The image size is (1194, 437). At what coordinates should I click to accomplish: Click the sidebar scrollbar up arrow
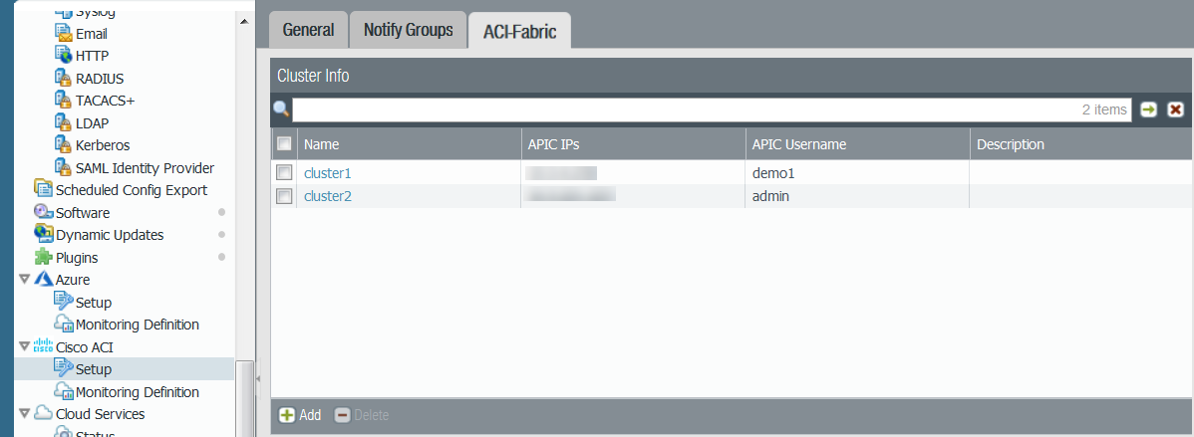[244, 21]
